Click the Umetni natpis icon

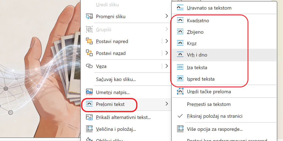click(89, 92)
